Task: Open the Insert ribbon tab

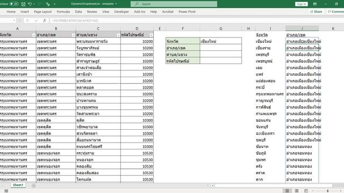Action: tap(25, 12)
